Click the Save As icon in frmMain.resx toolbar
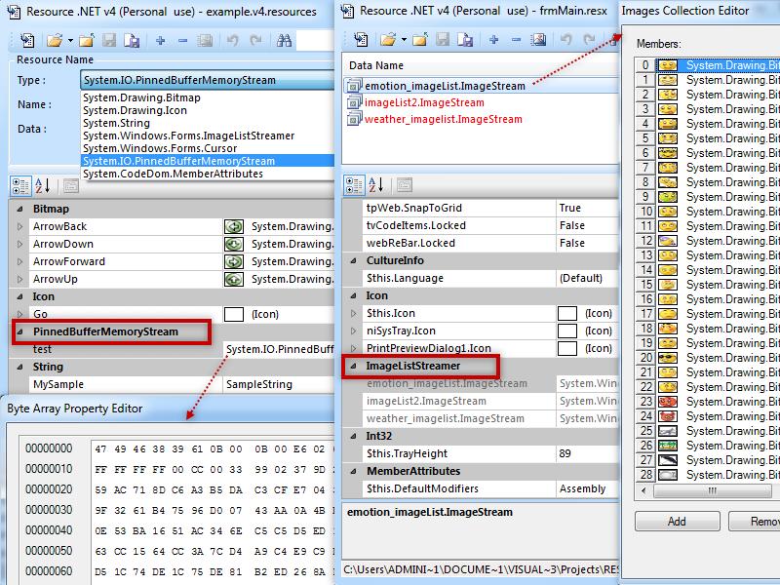Screen dimensions: 780x585 pyautogui.click(x=465, y=40)
